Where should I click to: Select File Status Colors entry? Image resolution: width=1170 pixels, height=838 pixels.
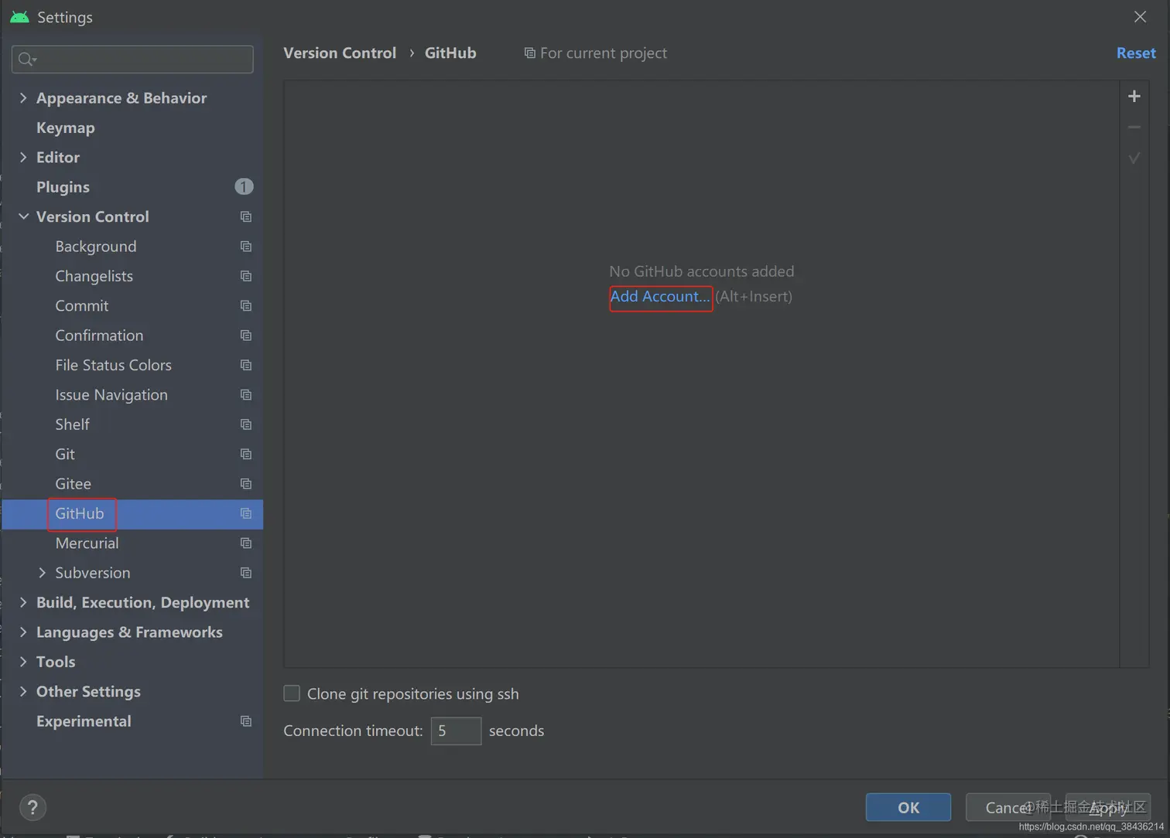(x=114, y=366)
